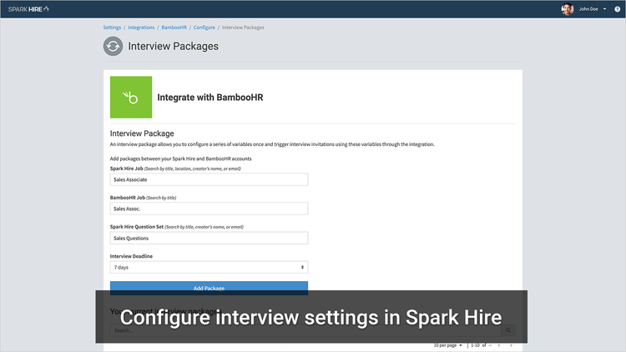Click the Interview Packages sync icon
The image size is (626, 352).
point(113,47)
